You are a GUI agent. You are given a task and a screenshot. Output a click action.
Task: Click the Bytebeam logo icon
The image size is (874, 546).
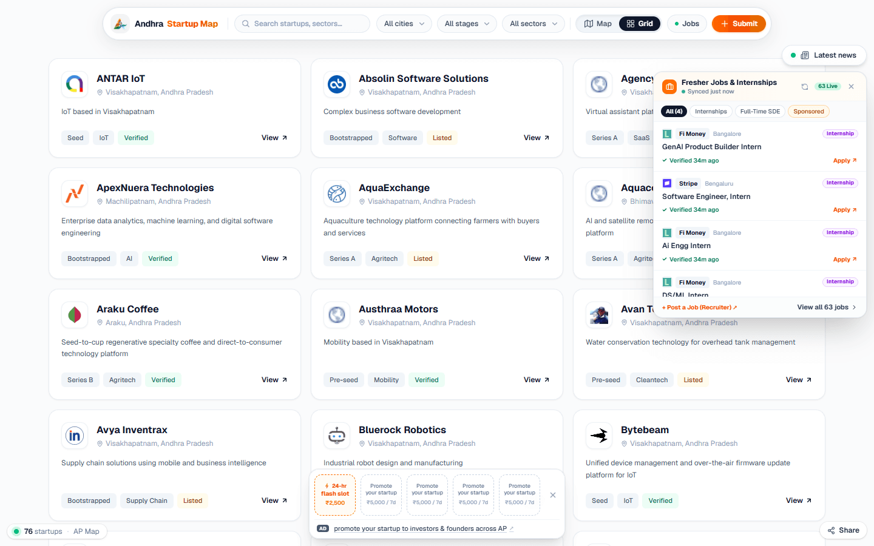point(599,436)
